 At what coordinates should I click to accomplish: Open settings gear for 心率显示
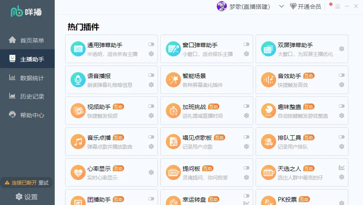coord(151,172)
